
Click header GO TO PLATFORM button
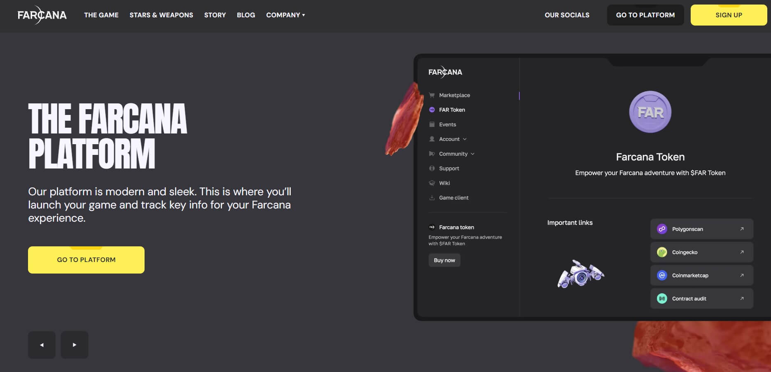645,15
